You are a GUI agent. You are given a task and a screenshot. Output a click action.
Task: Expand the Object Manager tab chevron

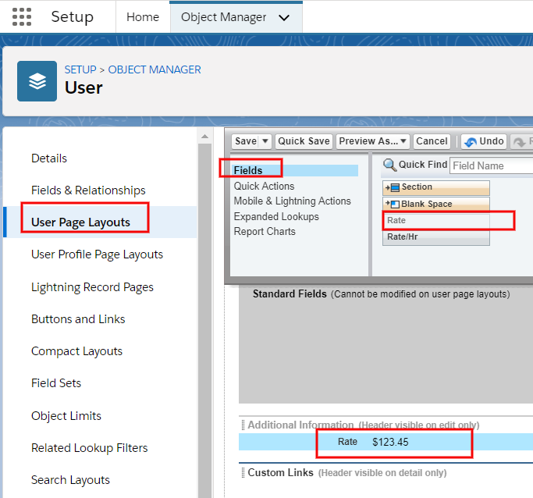pos(284,17)
